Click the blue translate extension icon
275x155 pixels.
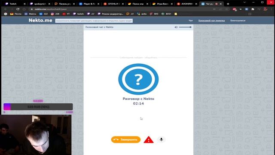[x=247, y=9]
